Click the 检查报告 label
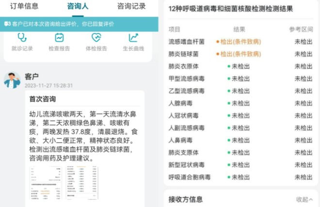320x207 pixels. click(x=59, y=49)
